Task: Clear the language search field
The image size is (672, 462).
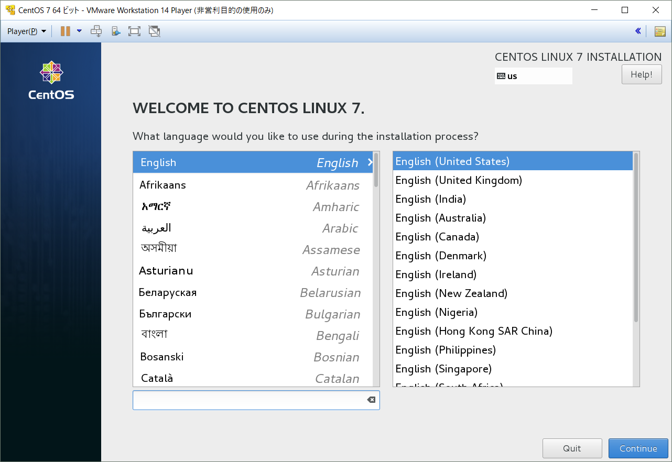Action: pyautogui.click(x=371, y=400)
